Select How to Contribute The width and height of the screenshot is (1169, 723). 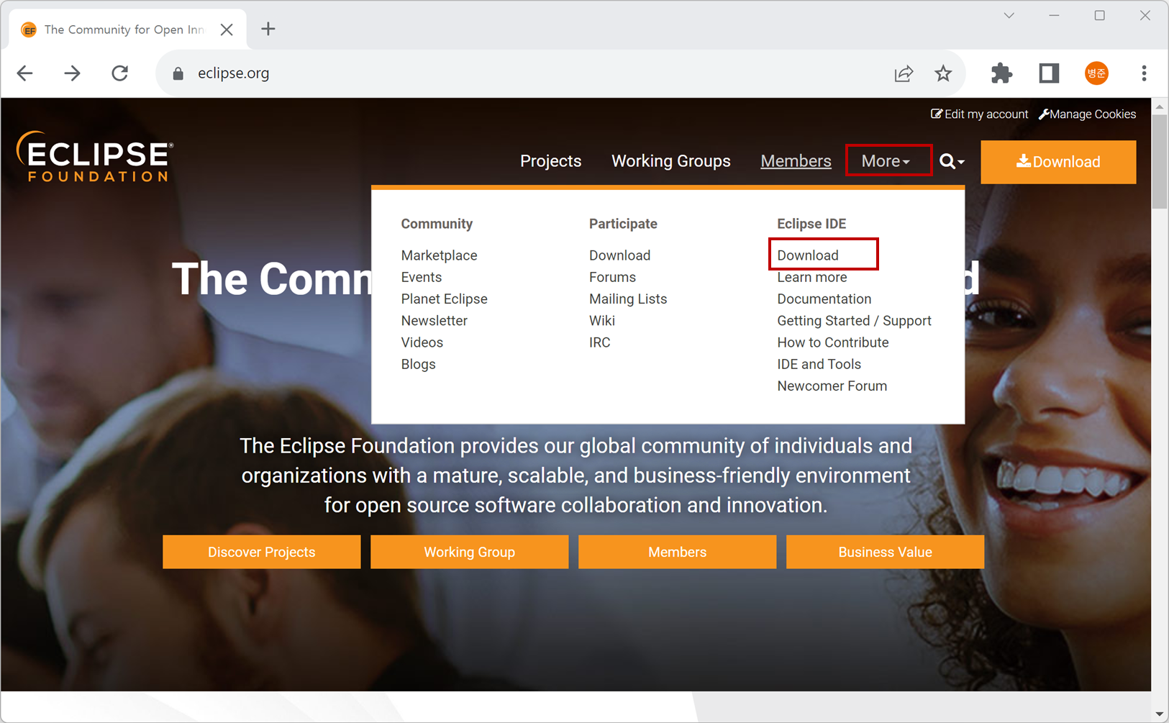[832, 342]
